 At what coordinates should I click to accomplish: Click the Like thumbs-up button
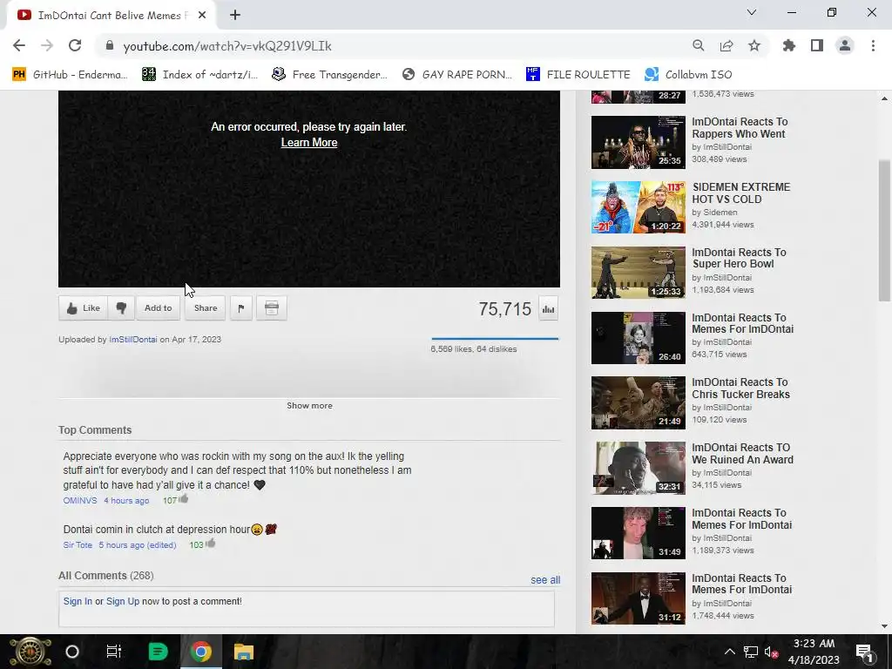(x=83, y=307)
